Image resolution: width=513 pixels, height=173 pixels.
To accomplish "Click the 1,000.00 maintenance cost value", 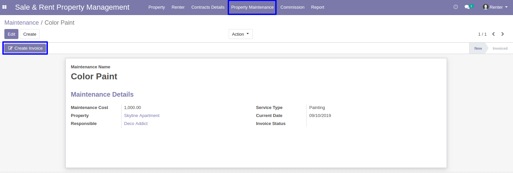I will tap(133, 108).
